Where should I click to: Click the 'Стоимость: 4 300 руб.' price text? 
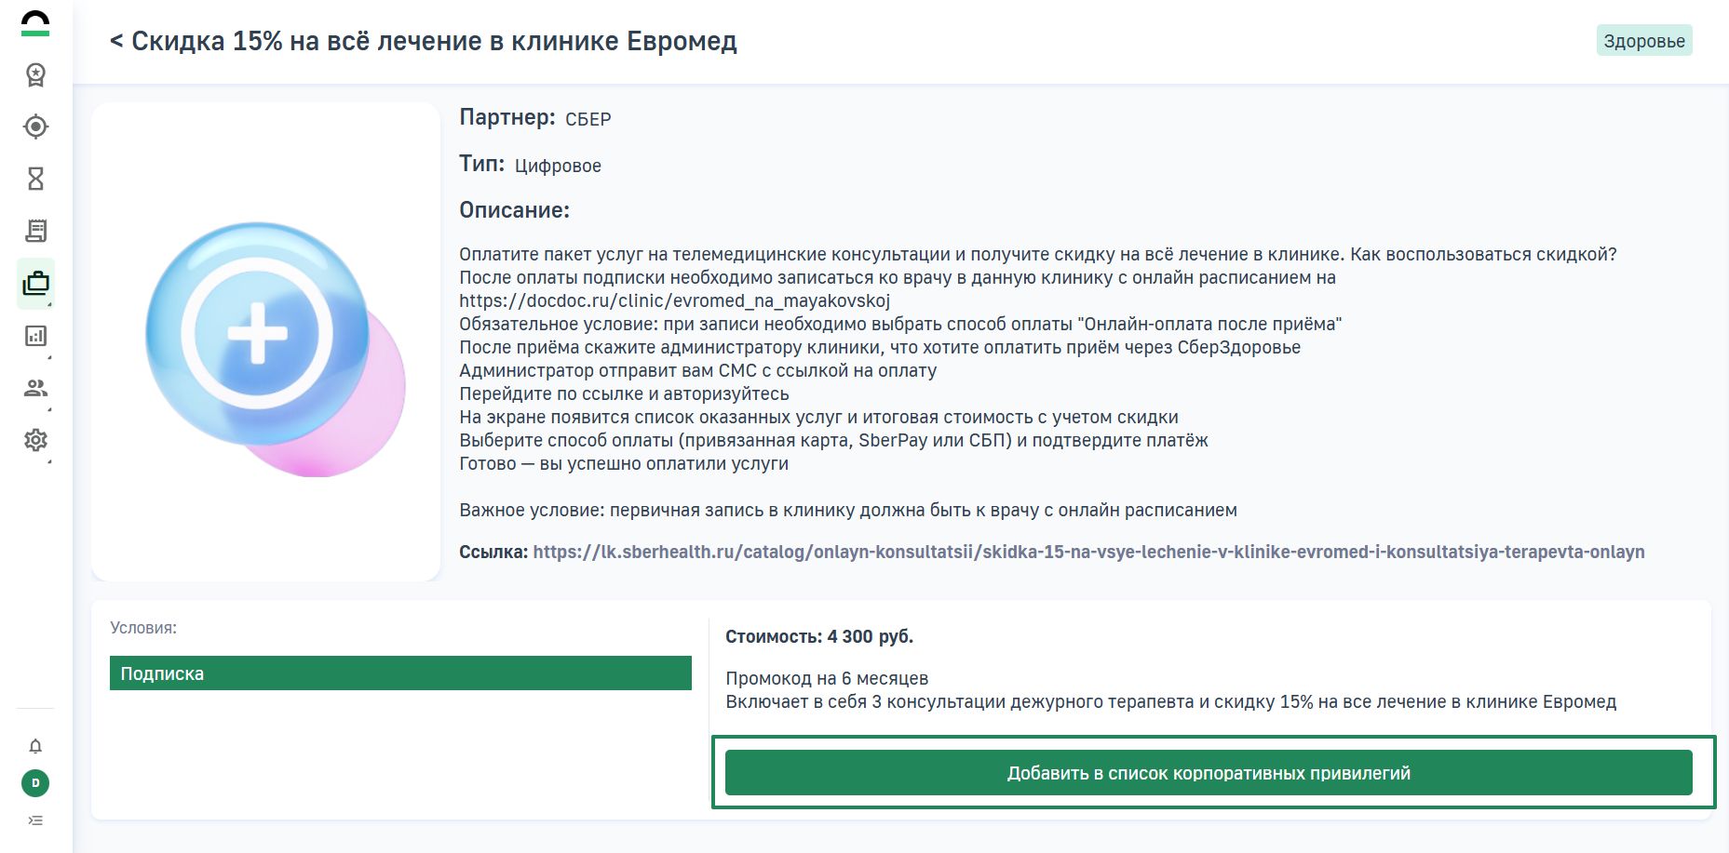[x=819, y=636]
